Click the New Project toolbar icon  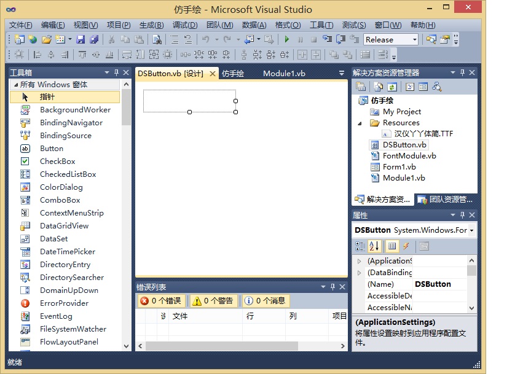[x=19, y=39]
